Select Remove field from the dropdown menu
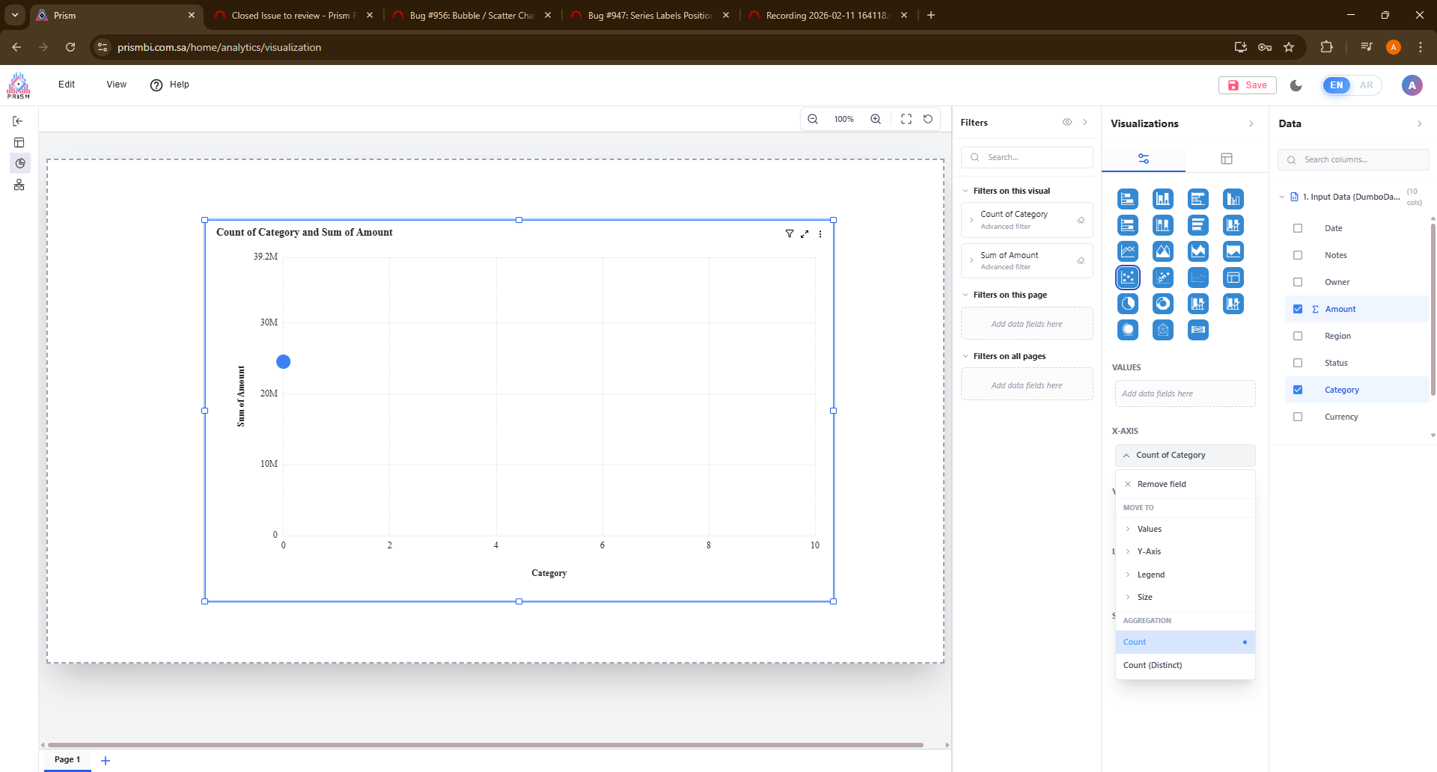This screenshot has width=1437, height=772. tap(1162, 484)
